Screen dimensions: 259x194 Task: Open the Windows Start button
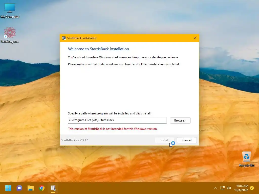8,188
